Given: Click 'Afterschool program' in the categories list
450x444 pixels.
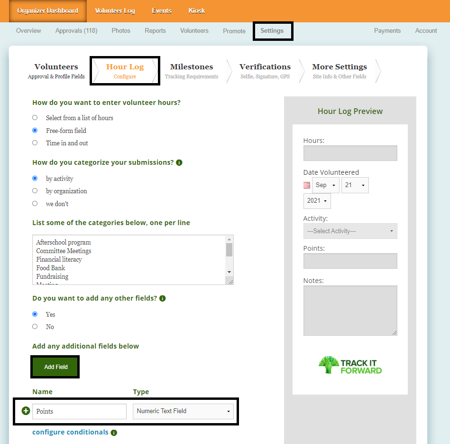Looking at the screenshot, I should tap(64, 242).
